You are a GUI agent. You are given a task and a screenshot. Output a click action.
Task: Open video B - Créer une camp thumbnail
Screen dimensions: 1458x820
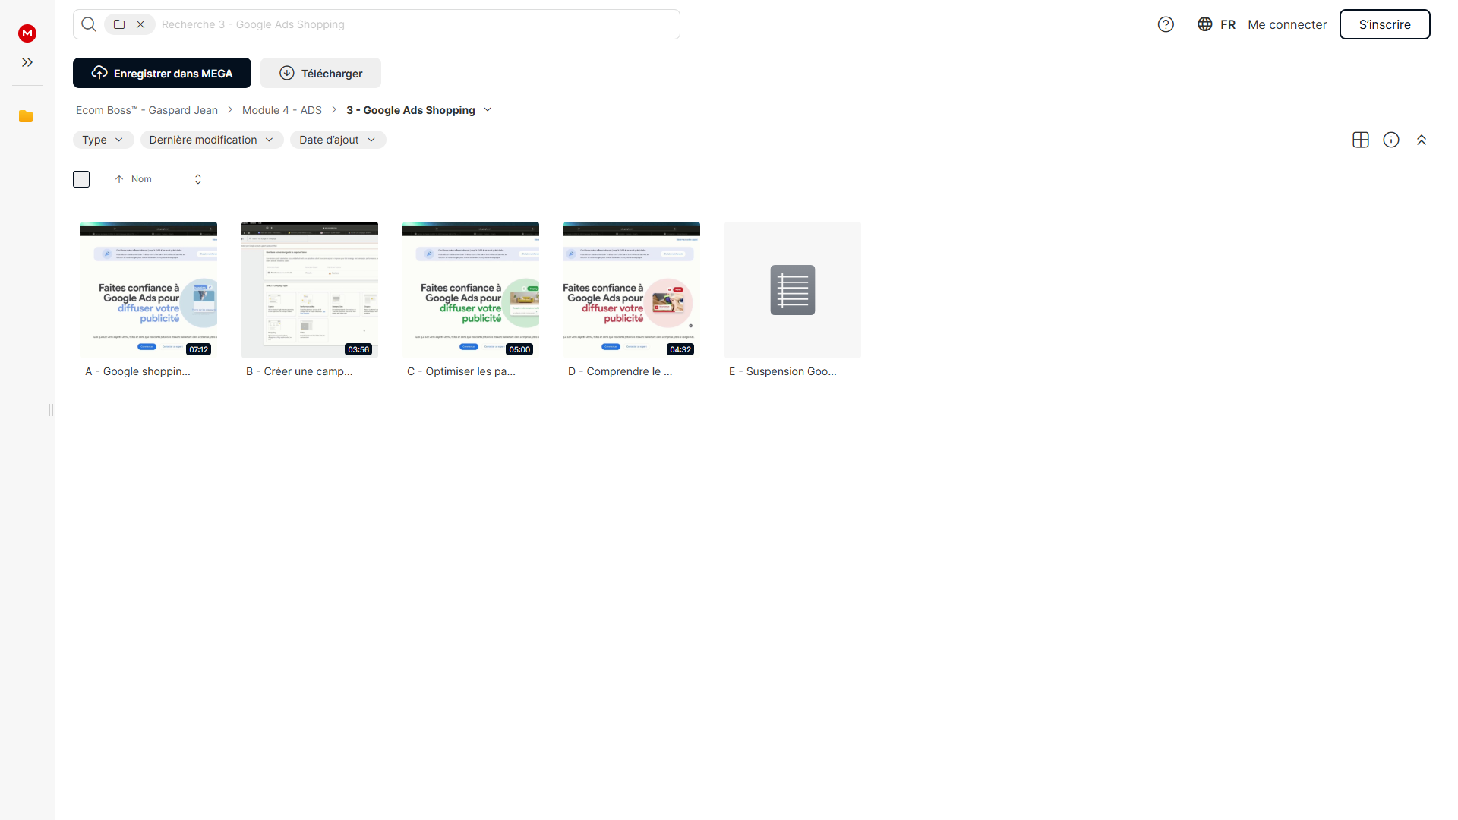[310, 290]
